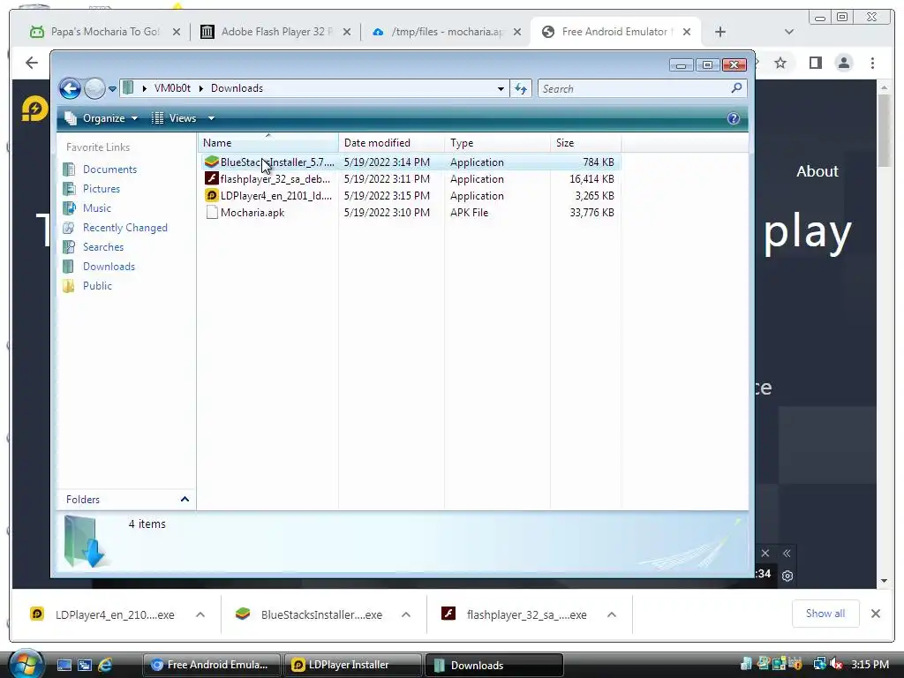
Task: Bookmark this page with the star
Action: (x=780, y=63)
